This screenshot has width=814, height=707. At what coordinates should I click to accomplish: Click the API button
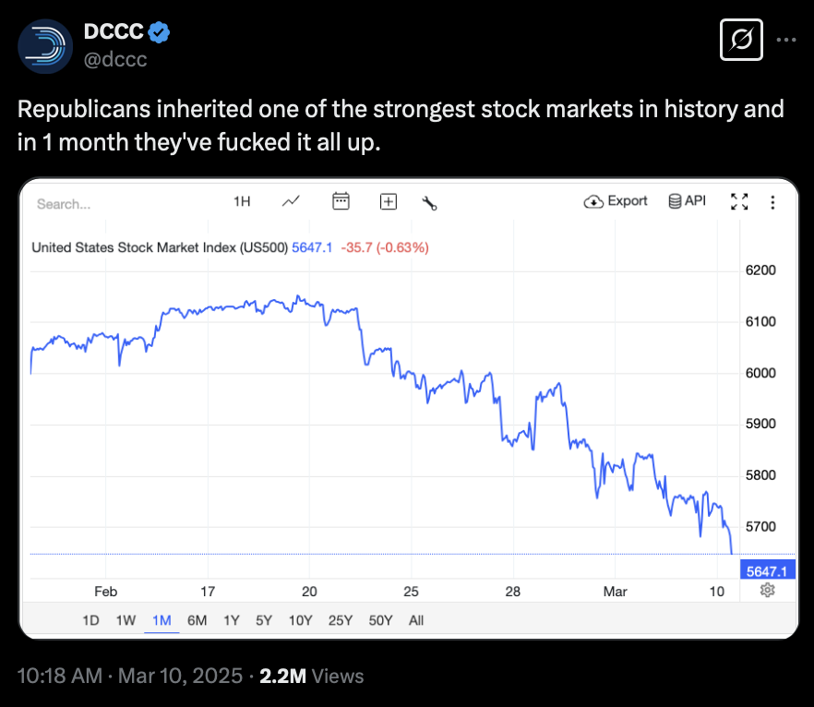pyautogui.click(x=687, y=201)
